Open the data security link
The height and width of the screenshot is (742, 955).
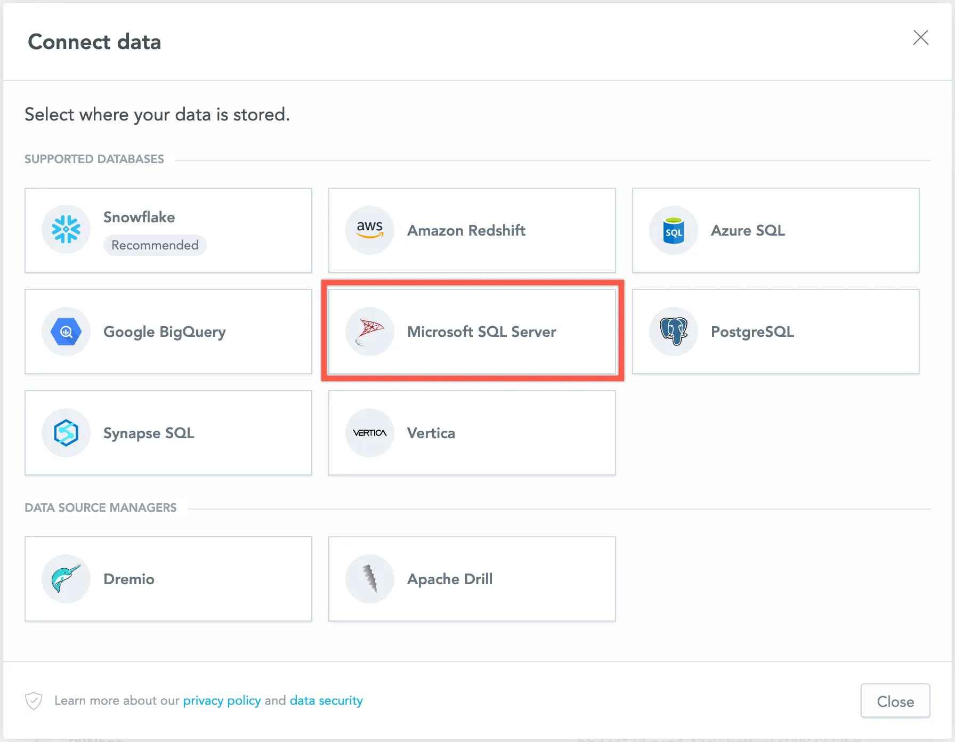click(x=326, y=700)
